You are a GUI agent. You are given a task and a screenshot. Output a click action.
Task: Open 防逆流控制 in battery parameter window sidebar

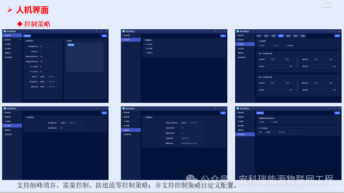pos(8,57)
